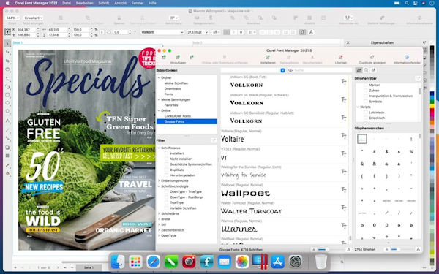Open the Schrift menu
The height and width of the screenshot is (274, 439).
click(104, 3)
